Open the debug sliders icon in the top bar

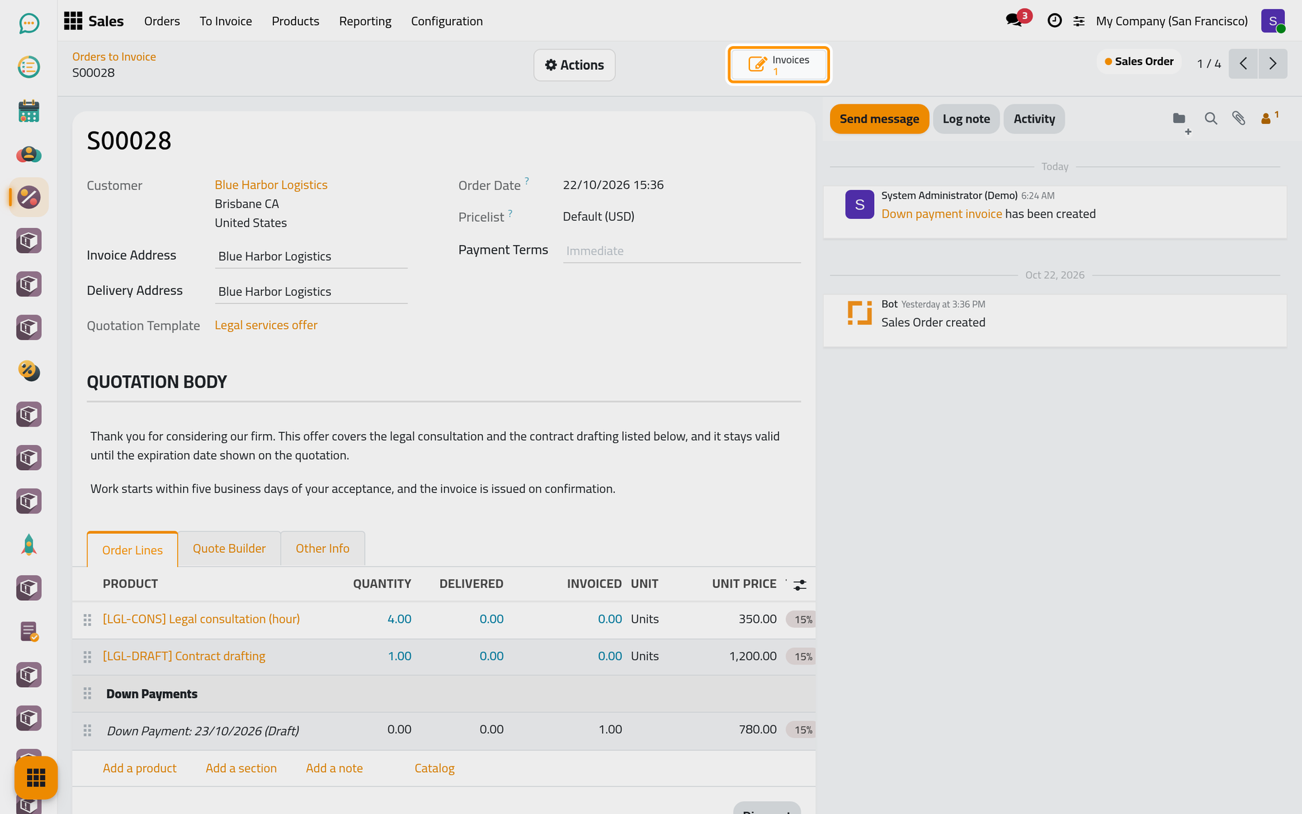(x=1079, y=22)
